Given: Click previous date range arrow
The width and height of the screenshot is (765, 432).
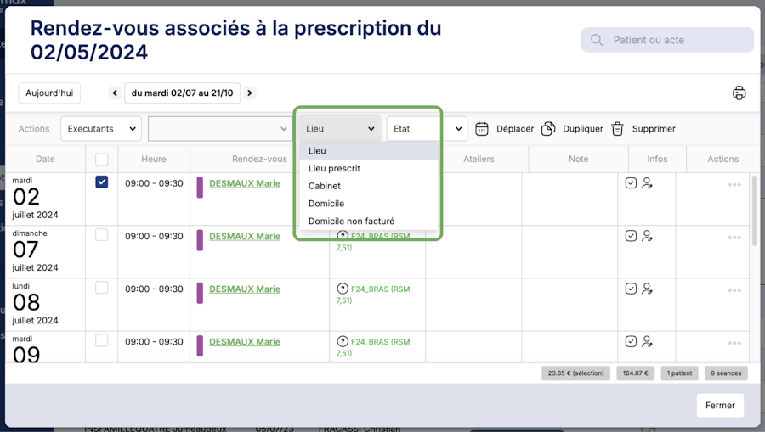Looking at the screenshot, I should point(115,93).
